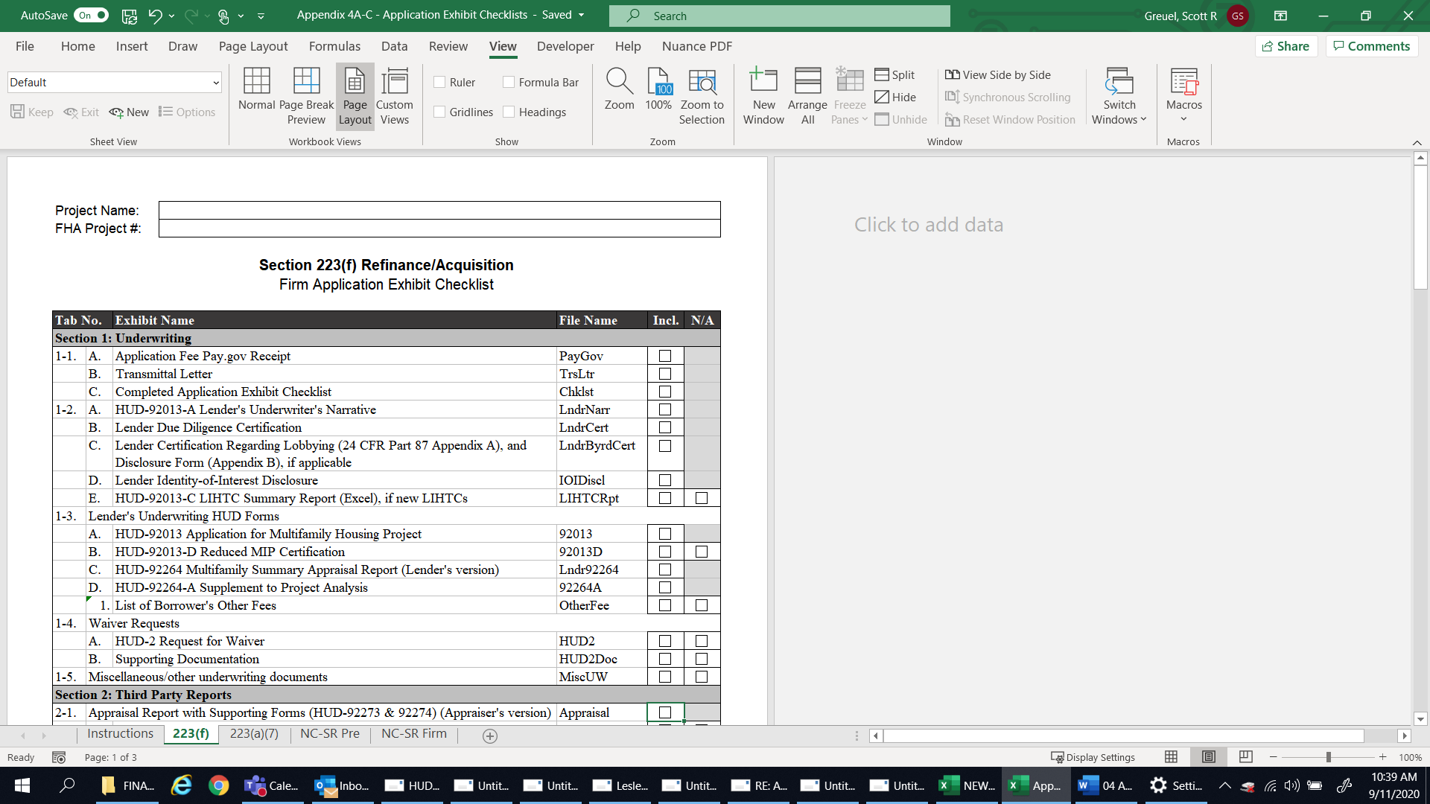Image resolution: width=1430 pixels, height=804 pixels.
Task: Open the Page Layout ribbon tab
Action: point(253,46)
